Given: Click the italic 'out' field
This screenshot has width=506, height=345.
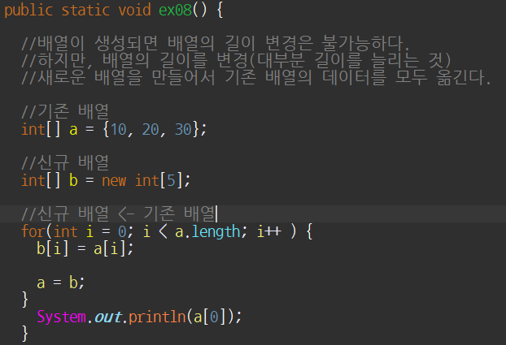Looking at the screenshot, I should (107, 317).
